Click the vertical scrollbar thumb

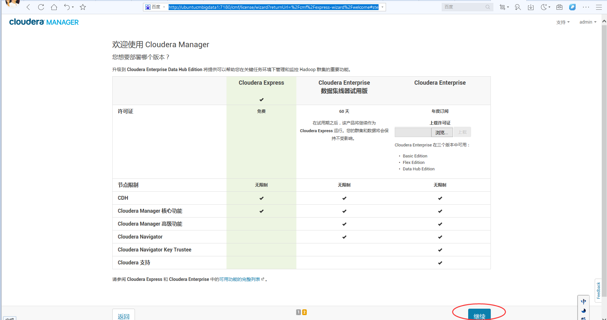tap(604, 162)
